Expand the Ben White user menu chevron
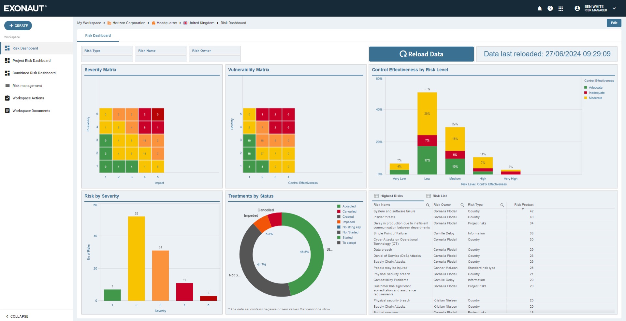The height and width of the screenshot is (321, 626). point(614,8)
